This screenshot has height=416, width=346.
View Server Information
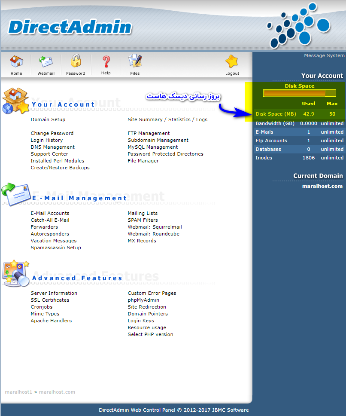click(54, 293)
